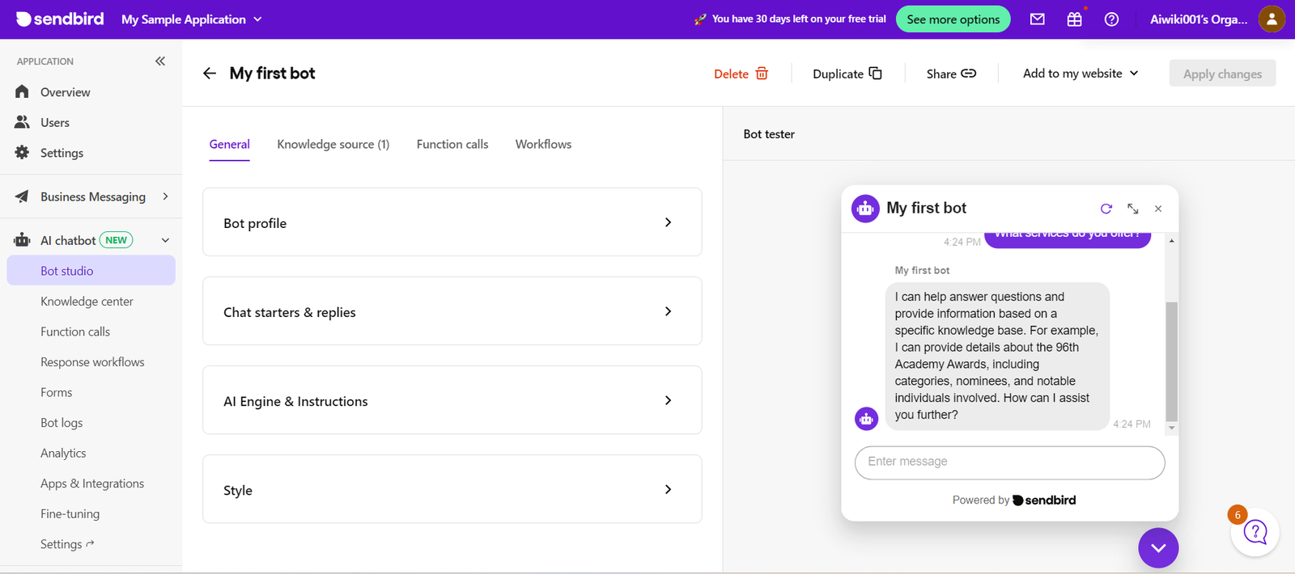Screen dimensions: 1295x574
Task: Click the Overview home icon
Action: (x=22, y=92)
